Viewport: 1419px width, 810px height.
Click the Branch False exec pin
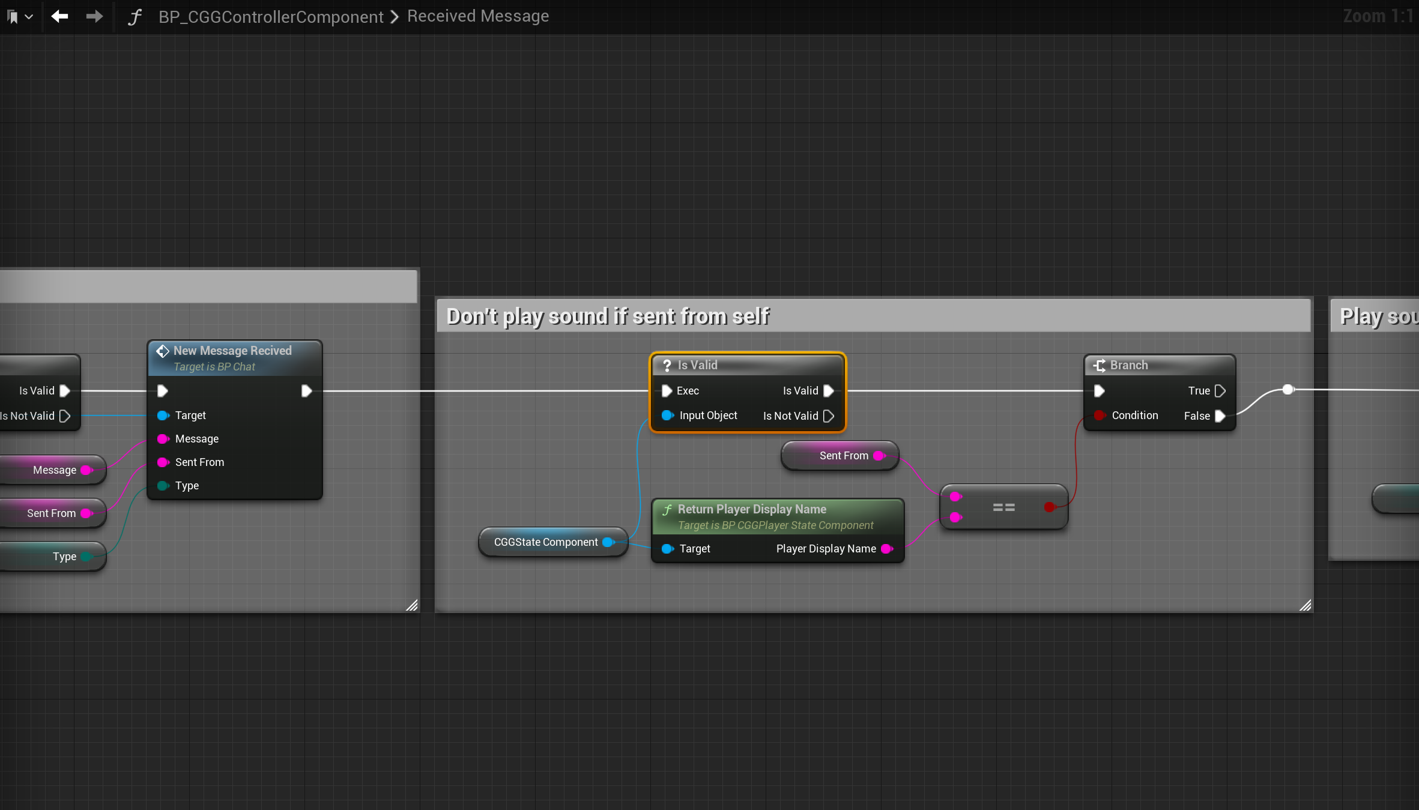click(x=1220, y=416)
